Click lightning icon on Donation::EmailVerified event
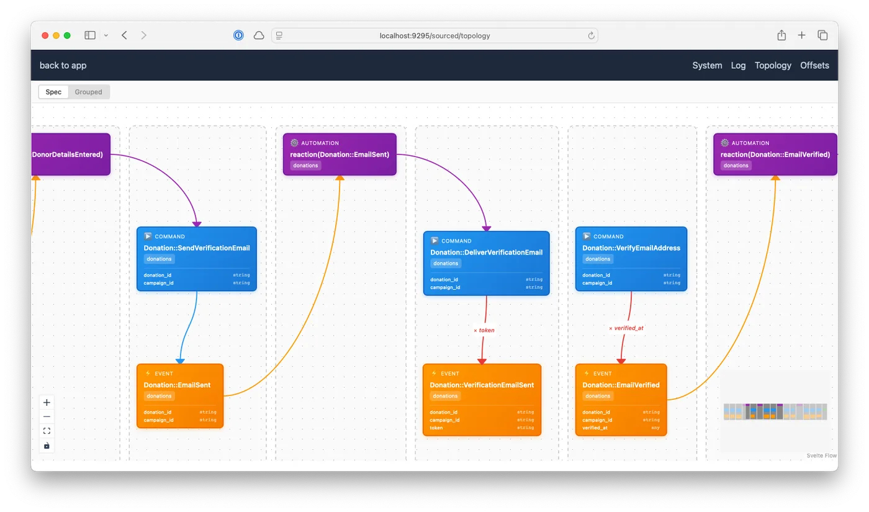This screenshot has width=869, height=512. tap(587, 374)
